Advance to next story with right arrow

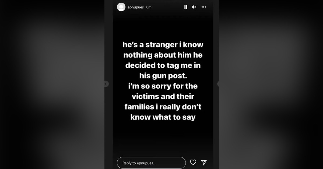219,84
